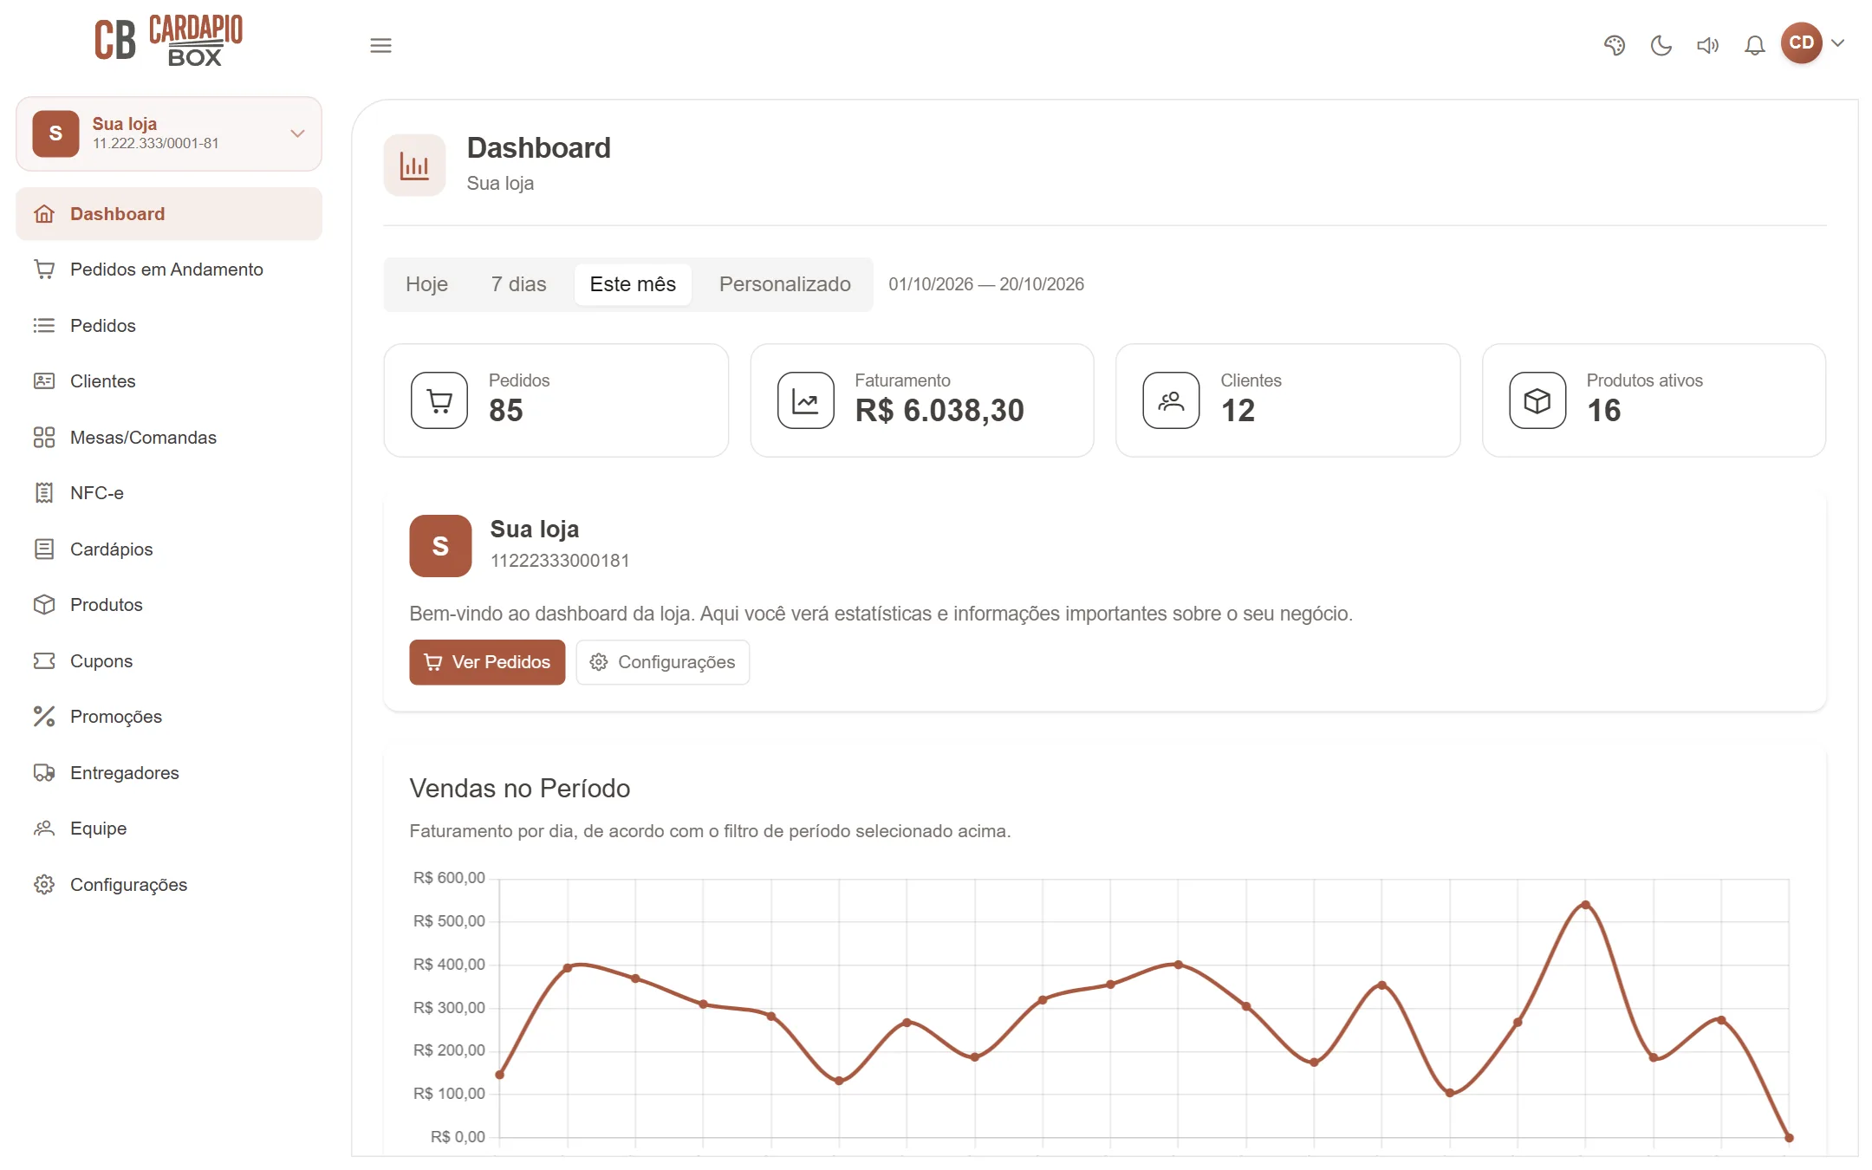Go to Pedidos list in sidebar
1872x1170 pixels.
[x=169, y=326]
